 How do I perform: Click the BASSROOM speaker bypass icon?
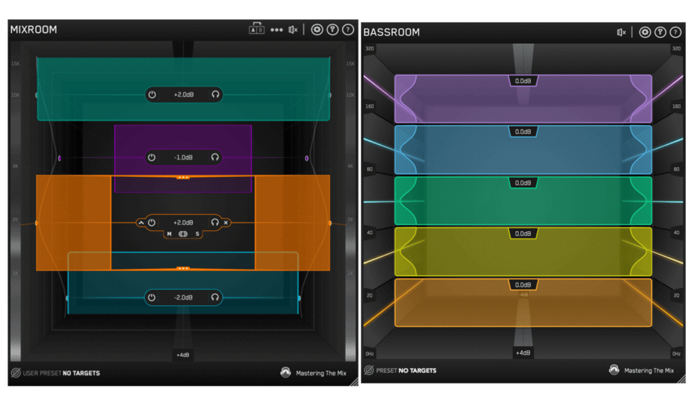pyautogui.click(x=622, y=32)
